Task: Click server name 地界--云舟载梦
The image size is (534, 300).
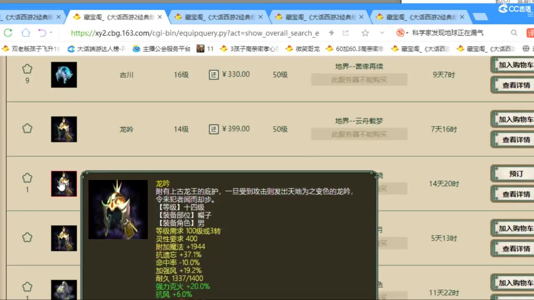Action: click(x=359, y=121)
